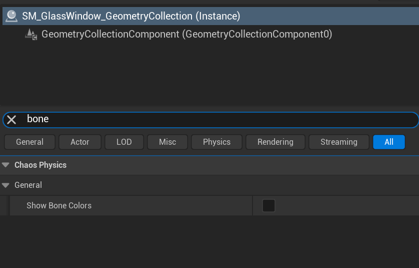Click the Chaos Physics header text
The image size is (419, 268).
pyautogui.click(x=40, y=165)
